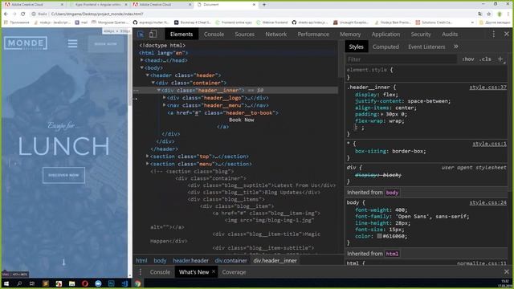This screenshot has height=289, width=514.
Task: Expand the section class="top" node
Action: point(148,156)
